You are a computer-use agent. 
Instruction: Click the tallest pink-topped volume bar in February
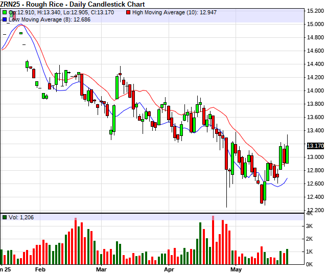coord(76,248)
